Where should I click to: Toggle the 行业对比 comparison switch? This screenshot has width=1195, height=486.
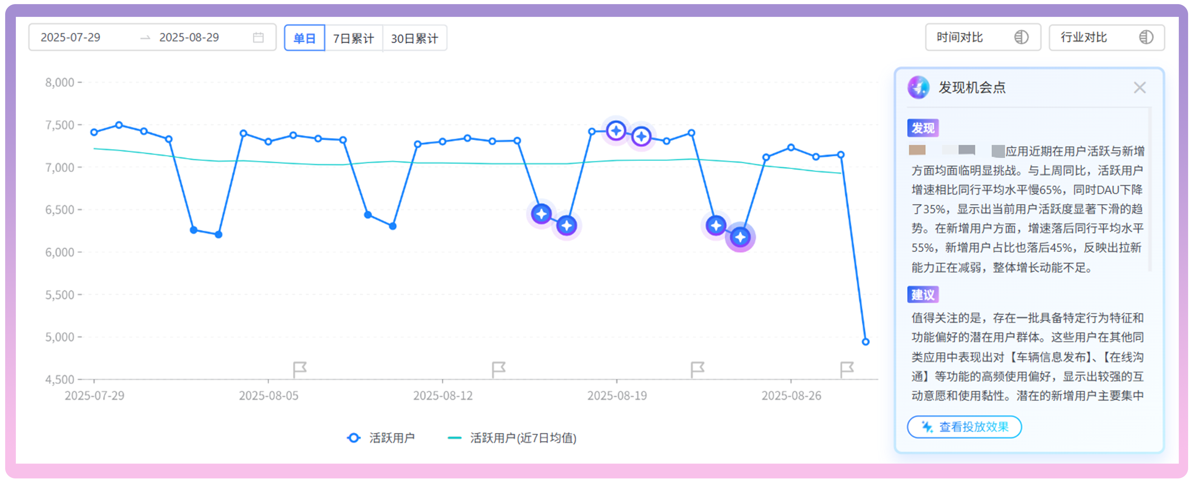point(1145,37)
